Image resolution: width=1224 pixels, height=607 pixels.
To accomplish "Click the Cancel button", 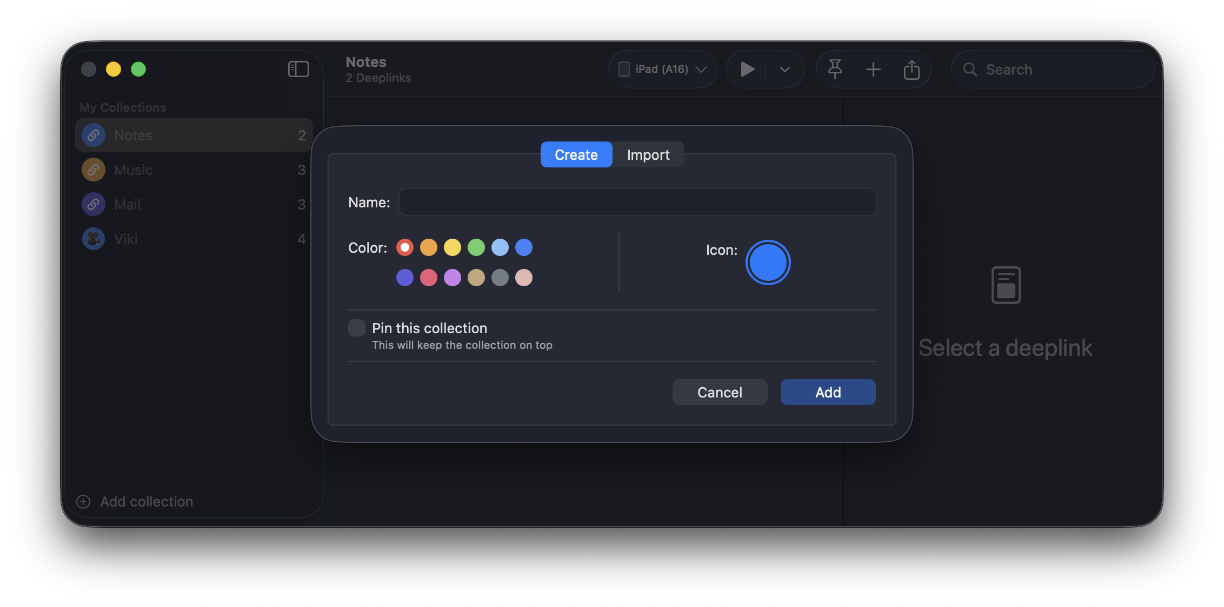I will (720, 392).
